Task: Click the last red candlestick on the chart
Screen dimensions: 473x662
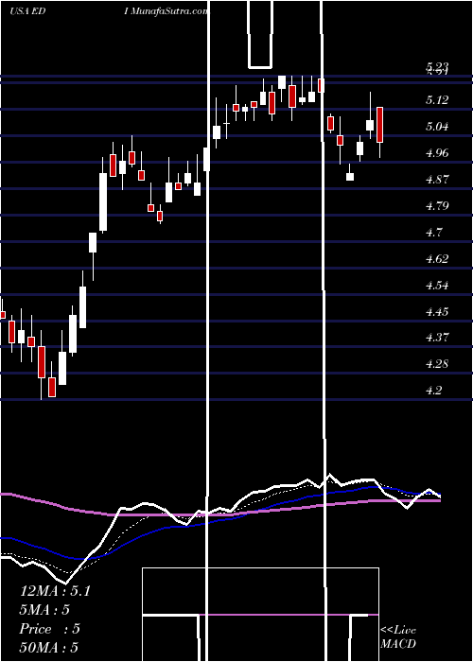Action: click(379, 125)
